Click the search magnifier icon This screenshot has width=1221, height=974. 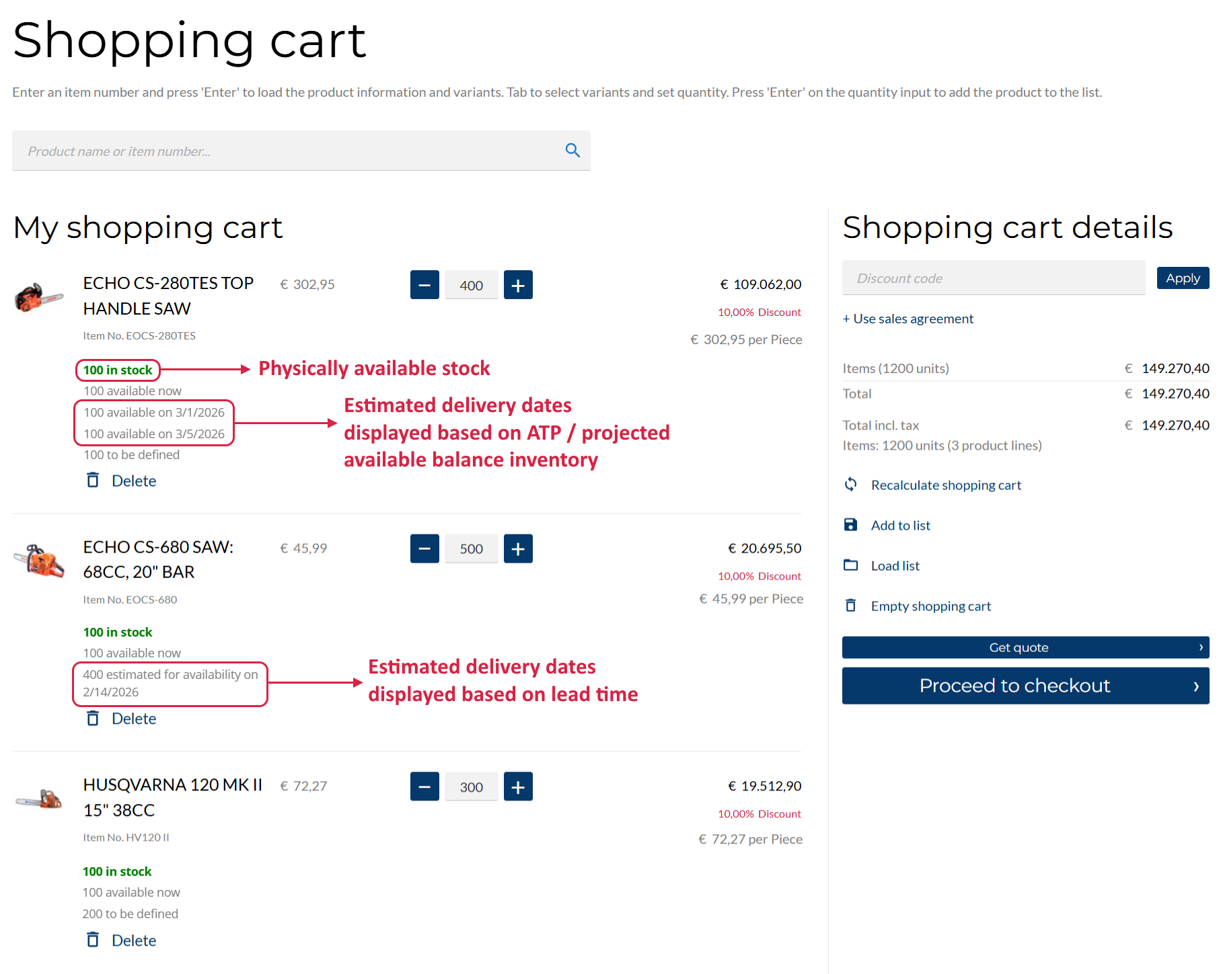click(572, 151)
